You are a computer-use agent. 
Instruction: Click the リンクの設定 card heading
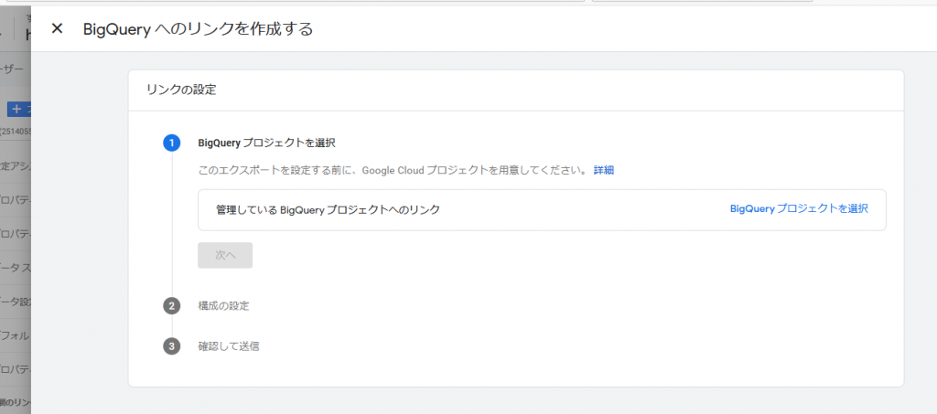tap(181, 90)
